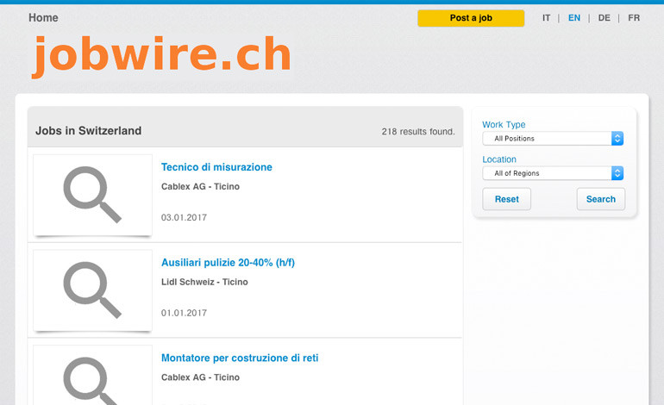Open Ausiliari pulizie 20-40% (h/f) job
Screen dimensions: 664x405
[x=228, y=262]
